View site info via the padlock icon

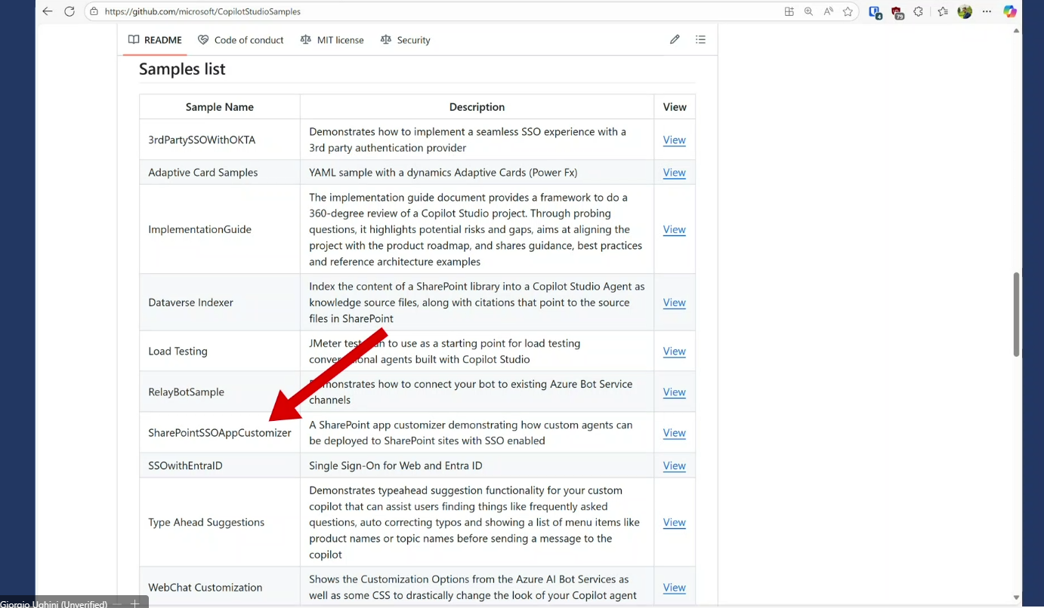coord(94,11)
